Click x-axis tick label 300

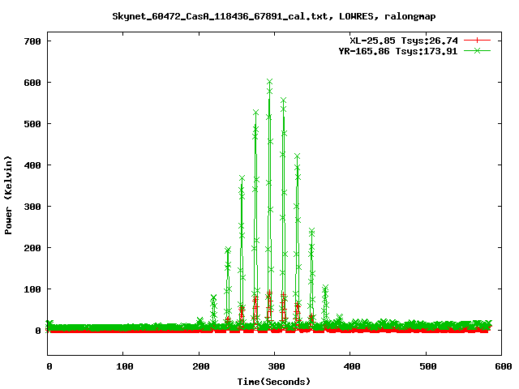(277, 366)
